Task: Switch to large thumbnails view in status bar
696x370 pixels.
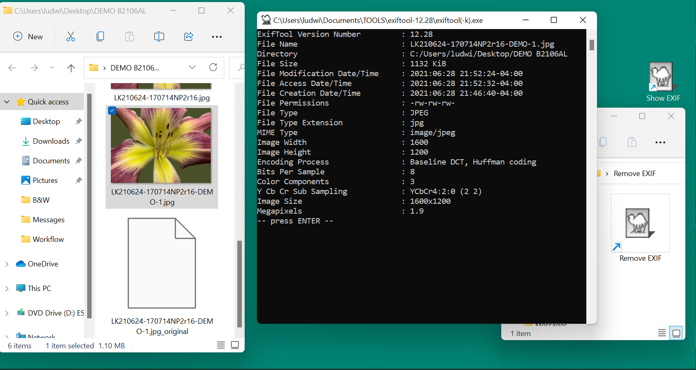Action: click(x=235, y=345)
